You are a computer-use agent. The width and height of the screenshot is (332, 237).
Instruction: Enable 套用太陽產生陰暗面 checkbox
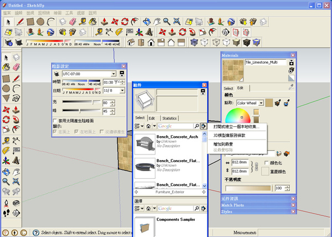click(55, 121)
